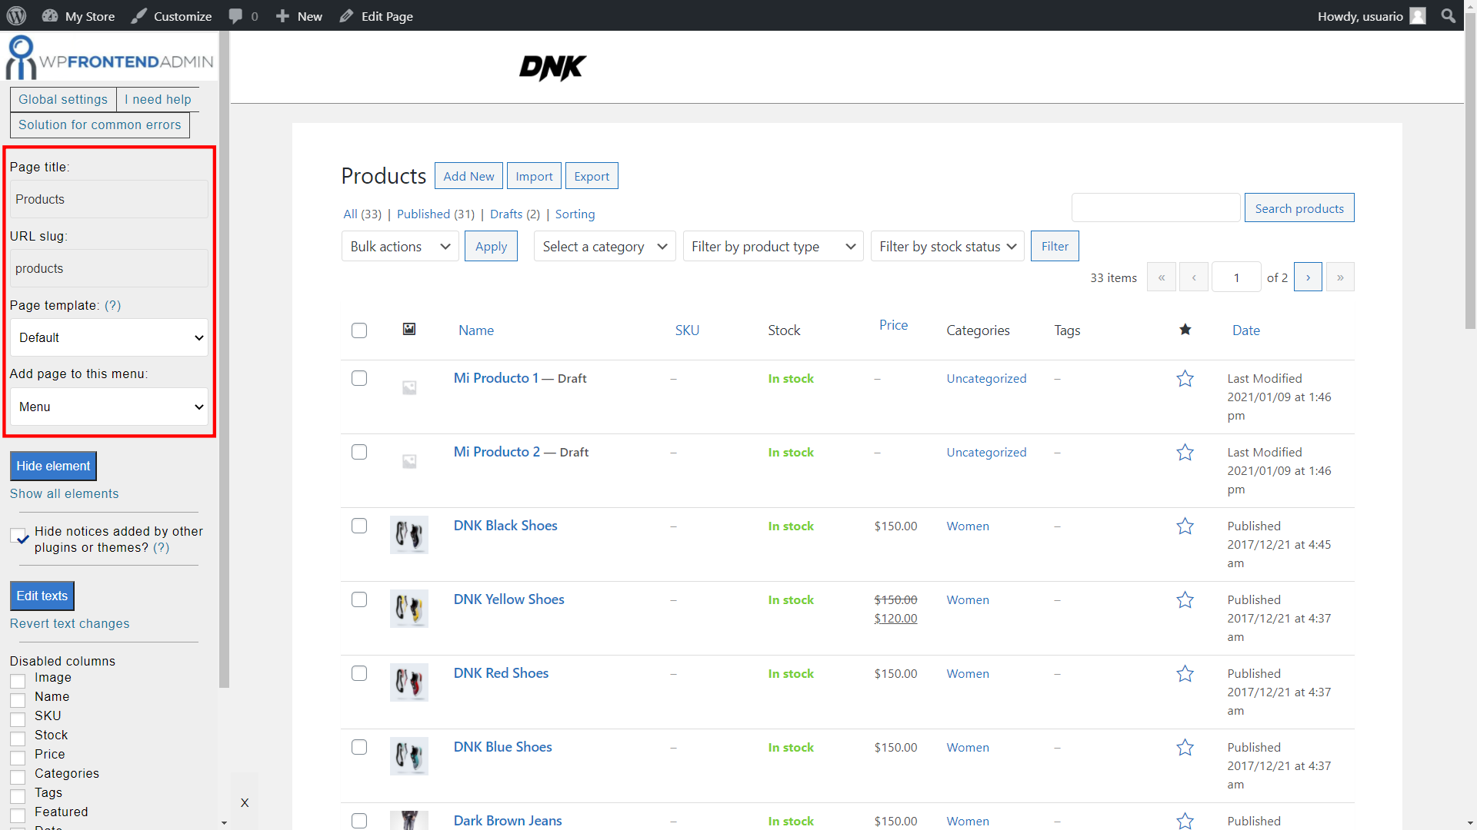Sort products by Date column
The image size is (1477, 830).
pyautogui.click(x=1246, y=330)
